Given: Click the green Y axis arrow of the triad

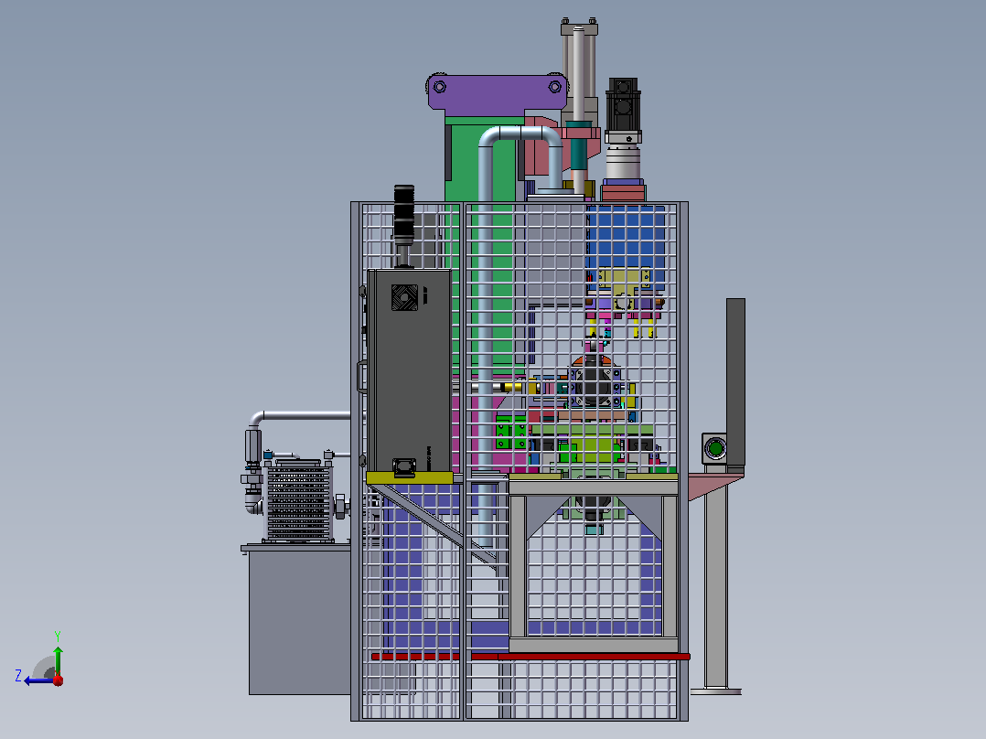Looking at the screenshot, I should pos(58,659).
